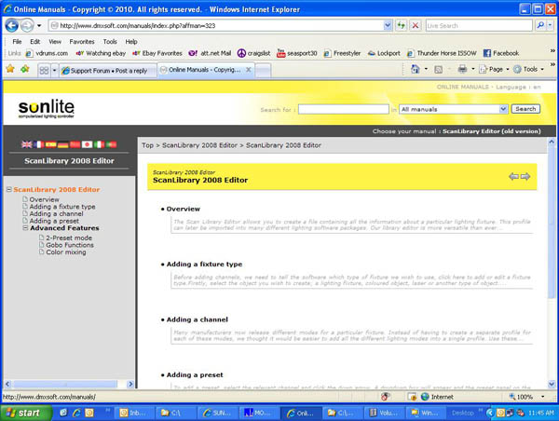Open Color mixing tree item
The height and width of the screenshot is (421, 559).
click(x=66, y=252)
